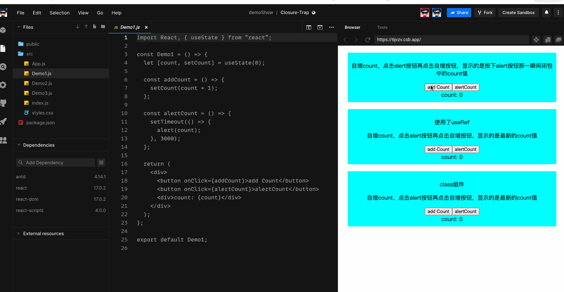
Task: Collapse the Files section
Action: 19,27
